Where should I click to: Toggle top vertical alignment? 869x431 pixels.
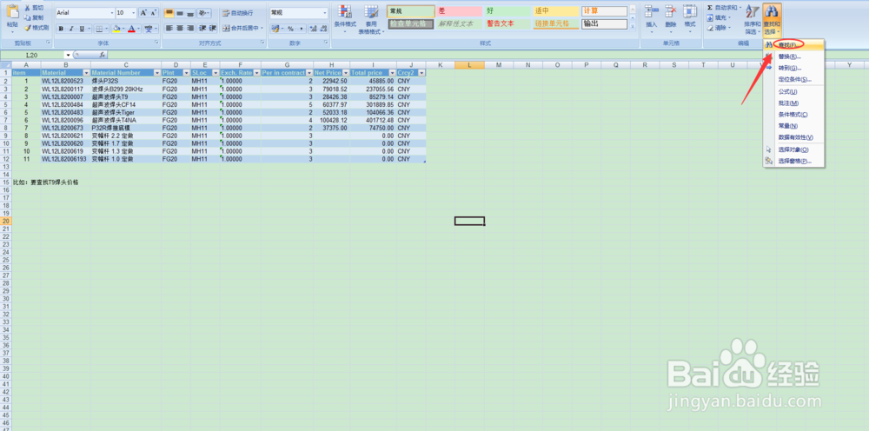point(169,13)
